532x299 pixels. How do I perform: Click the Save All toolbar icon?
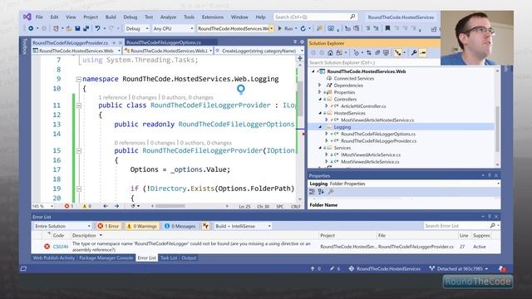tap(86, 29)
